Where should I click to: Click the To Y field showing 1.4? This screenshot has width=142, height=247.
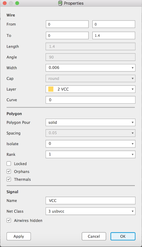point(114,35)
